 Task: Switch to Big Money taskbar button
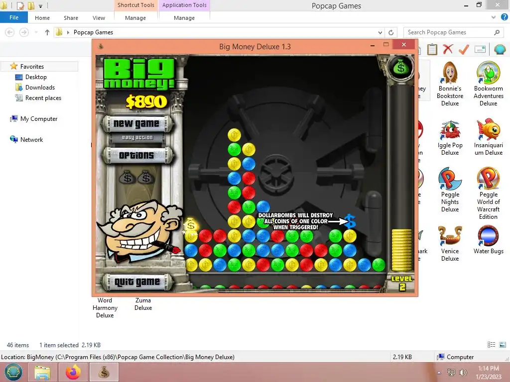pyautogui.click(x=104, y=372)
